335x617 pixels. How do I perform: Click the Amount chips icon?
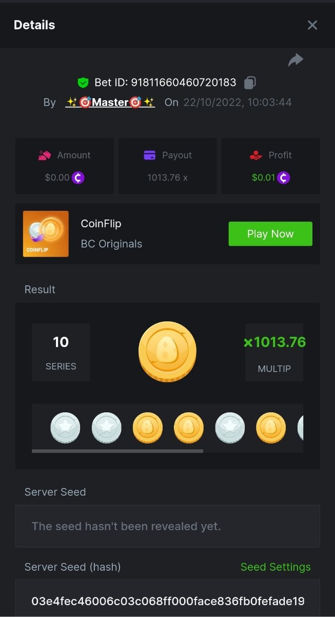pos(45,155)
